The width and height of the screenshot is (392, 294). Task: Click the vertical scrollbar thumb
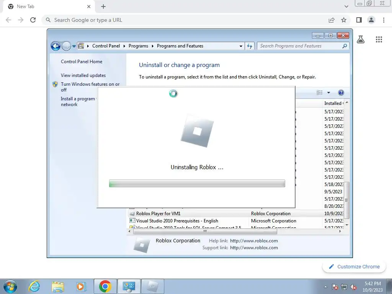click(347, 200)
